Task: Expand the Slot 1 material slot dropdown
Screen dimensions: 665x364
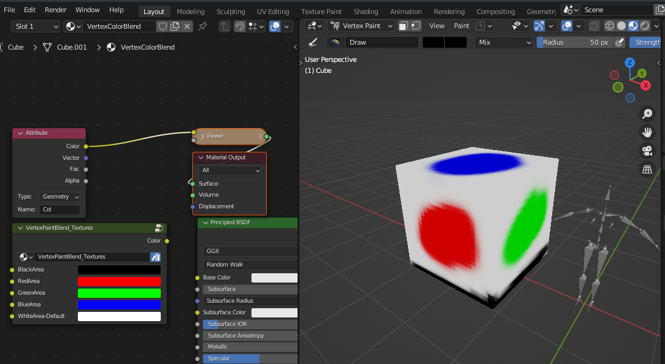Action: 34,26
